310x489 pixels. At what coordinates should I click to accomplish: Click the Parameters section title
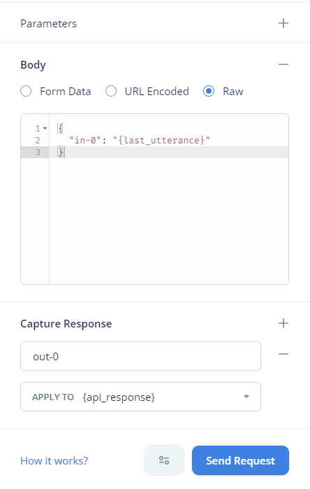tap(49, 24)
